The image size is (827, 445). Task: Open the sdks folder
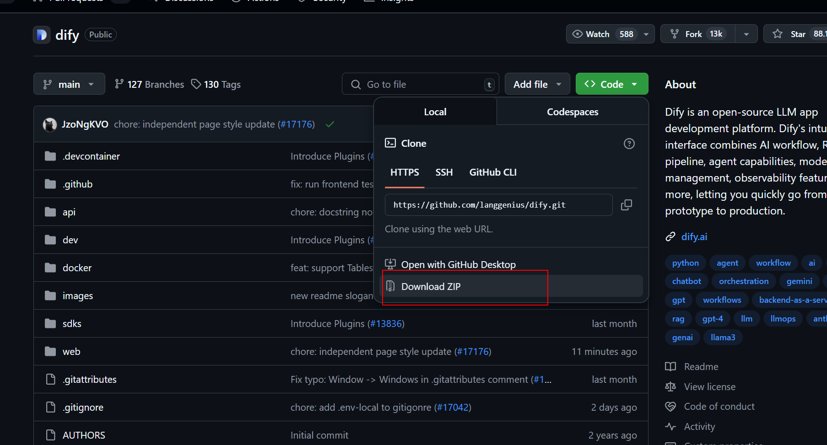(x=72, y=324)
